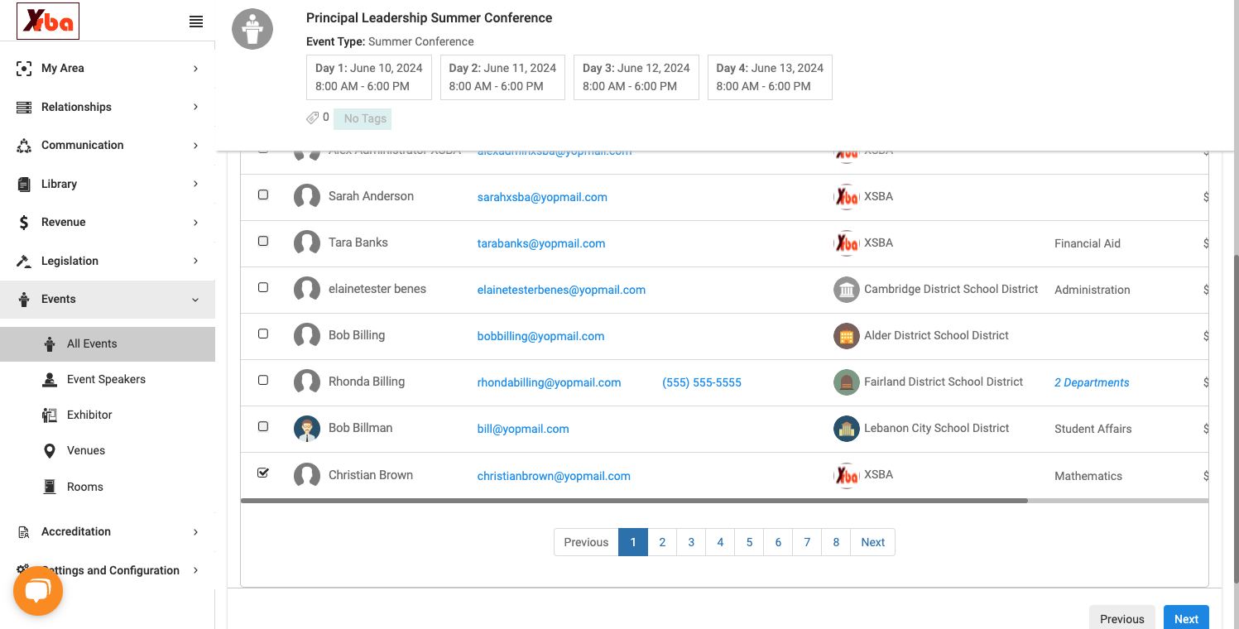Collapse the sidebar with the hamburger icon
This screenshot has height=629, width=1239.
[196, 22]
